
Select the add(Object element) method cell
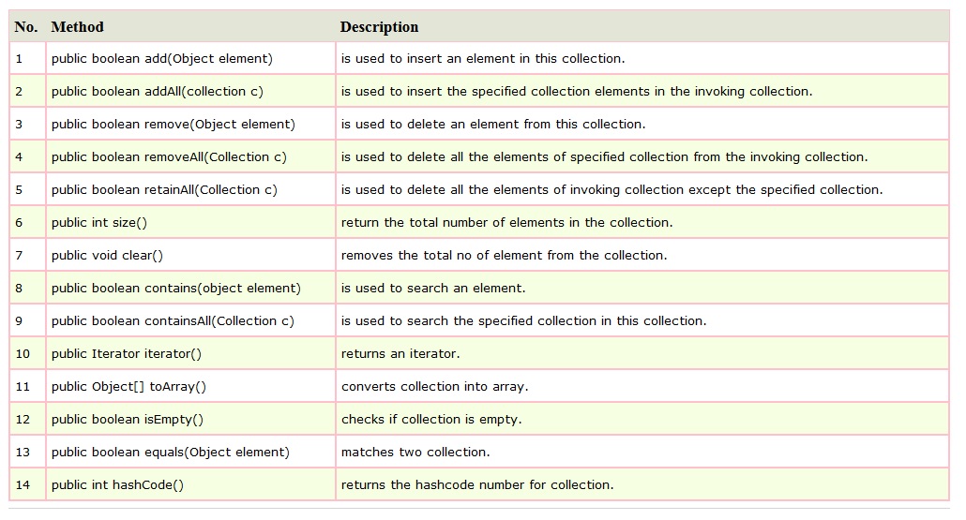click(161, 59)
